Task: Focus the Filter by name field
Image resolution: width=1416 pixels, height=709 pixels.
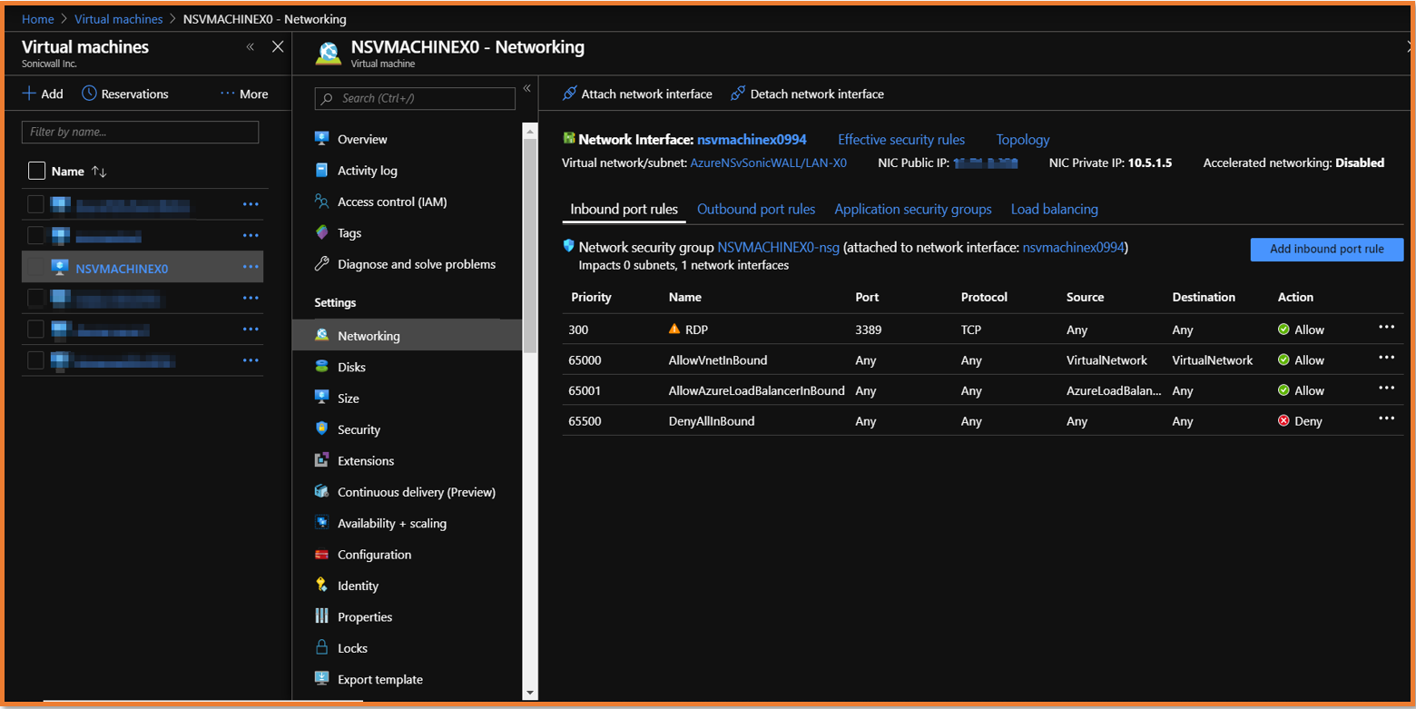Action: pos(140,133)
